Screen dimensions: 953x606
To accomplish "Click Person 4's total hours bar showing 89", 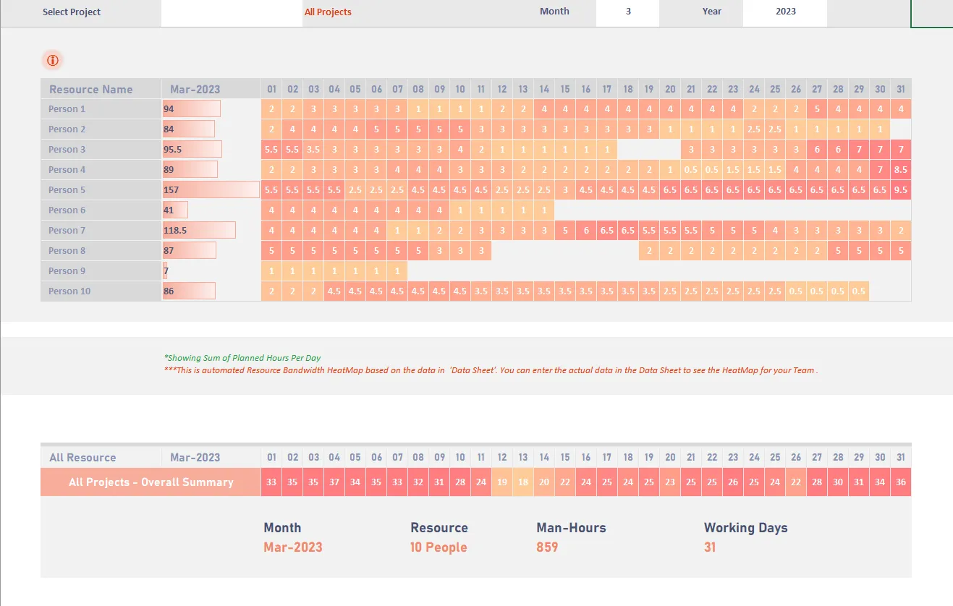I will click(x=190, y=170).
